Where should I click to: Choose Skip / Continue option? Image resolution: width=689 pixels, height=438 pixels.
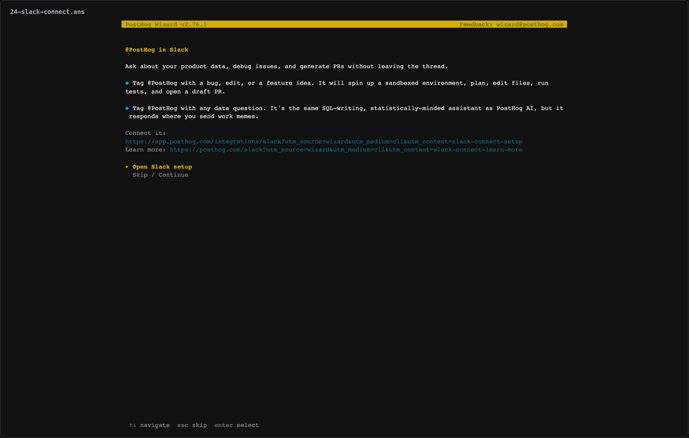pos(160,175)
